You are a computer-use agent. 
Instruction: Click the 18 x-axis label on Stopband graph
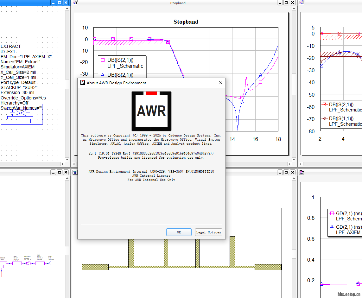pyautogui.click(x=278, y=139)
